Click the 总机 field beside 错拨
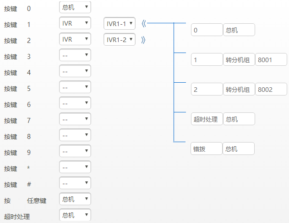 [x=239, y=149]
